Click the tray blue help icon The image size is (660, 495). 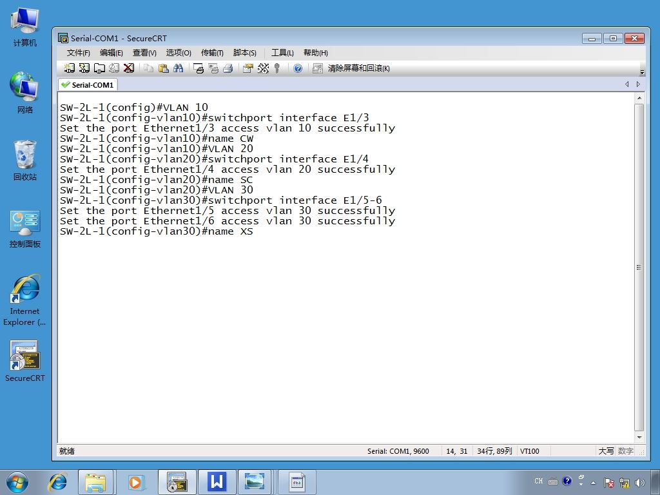(567, 481)
